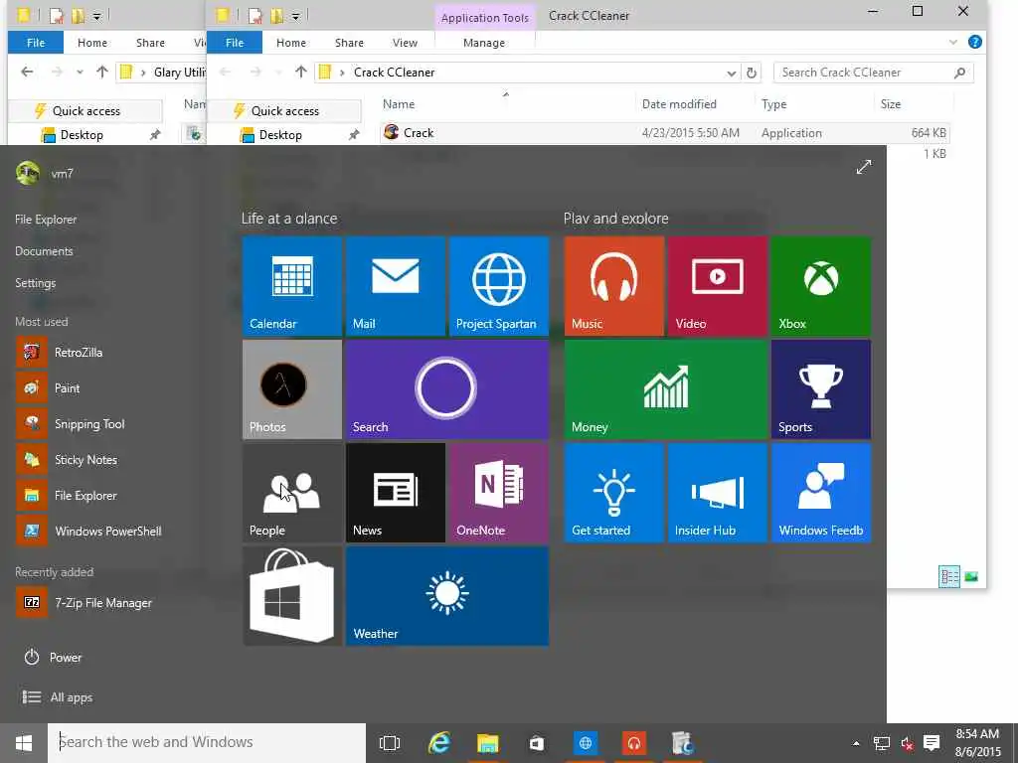The image size is (1018, 763).
Task: Open the News tile
Action: tap(396, 493)
